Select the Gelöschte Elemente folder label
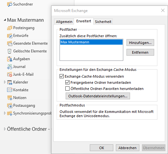The image size is (168, 154). tap(30, 51)
